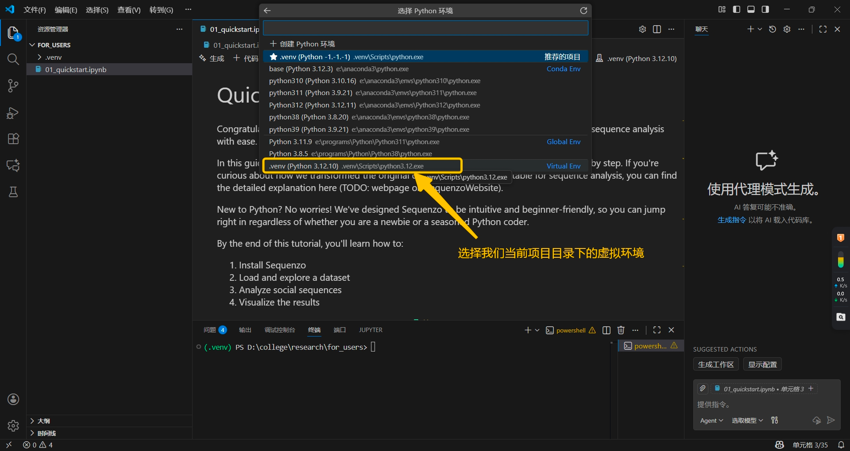Open the Testing flask icon view
Image resolution: width=850 pixels, height=451 pixels.
coord(13,192)
